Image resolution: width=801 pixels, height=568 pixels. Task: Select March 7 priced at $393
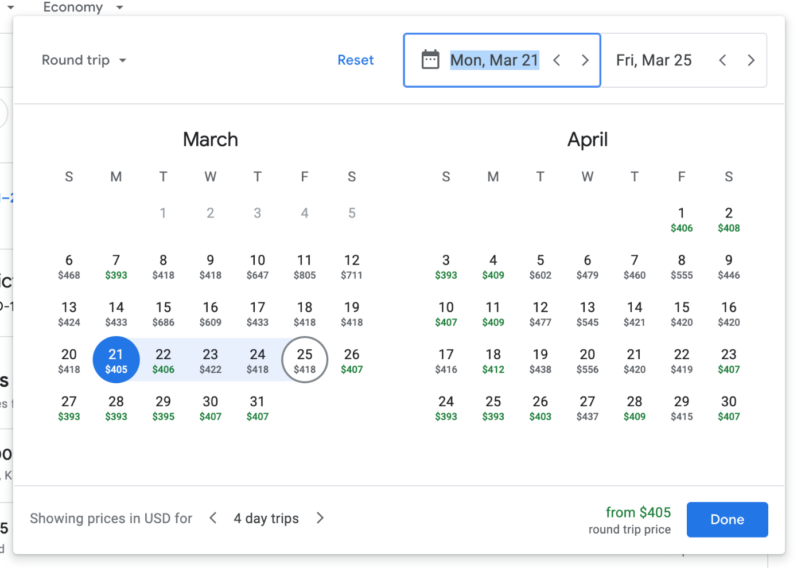(x=116, y=267)
